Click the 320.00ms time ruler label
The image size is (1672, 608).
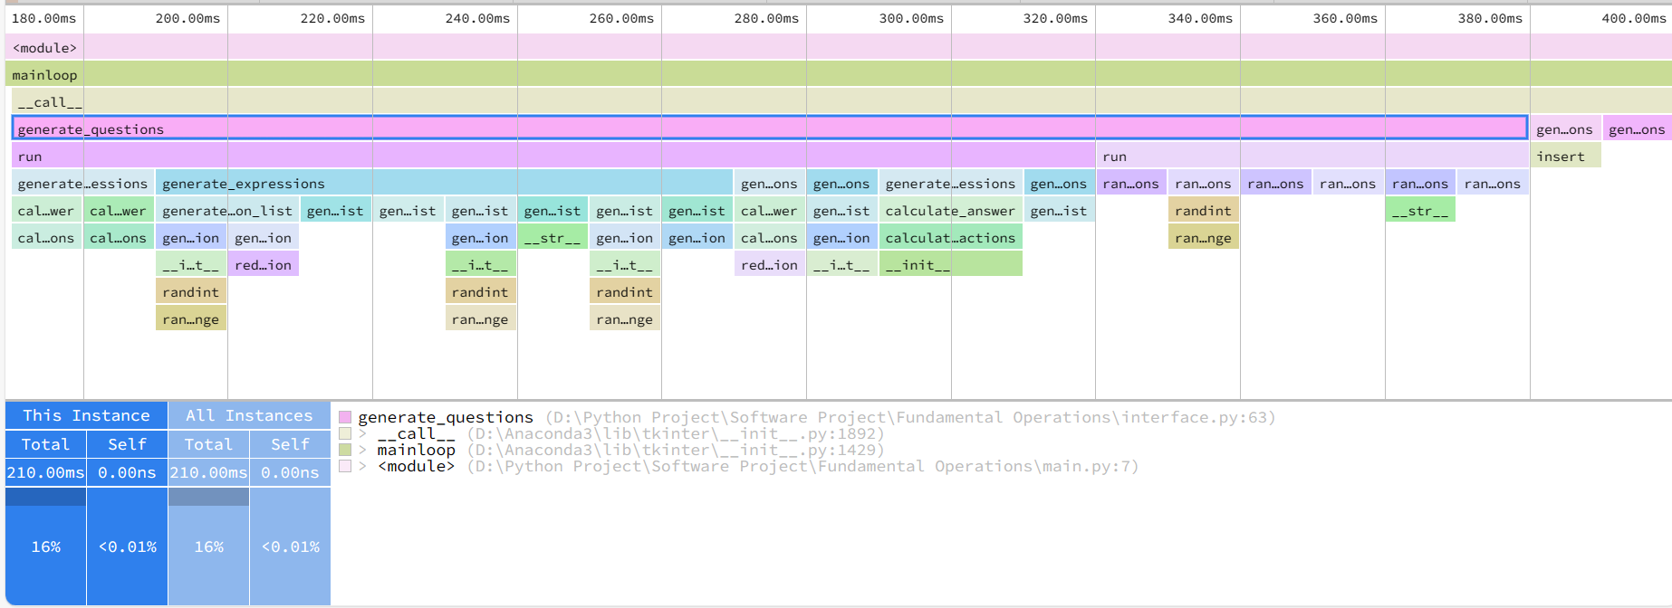coord(1055,18)
